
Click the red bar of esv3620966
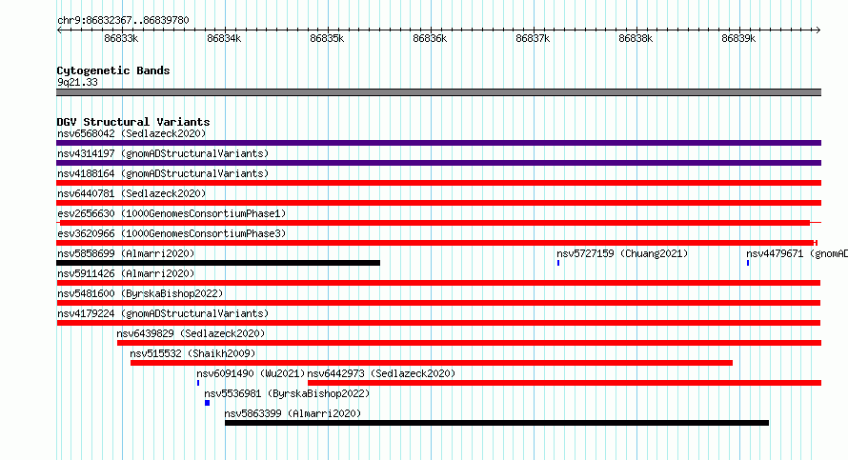click(435, 243)
